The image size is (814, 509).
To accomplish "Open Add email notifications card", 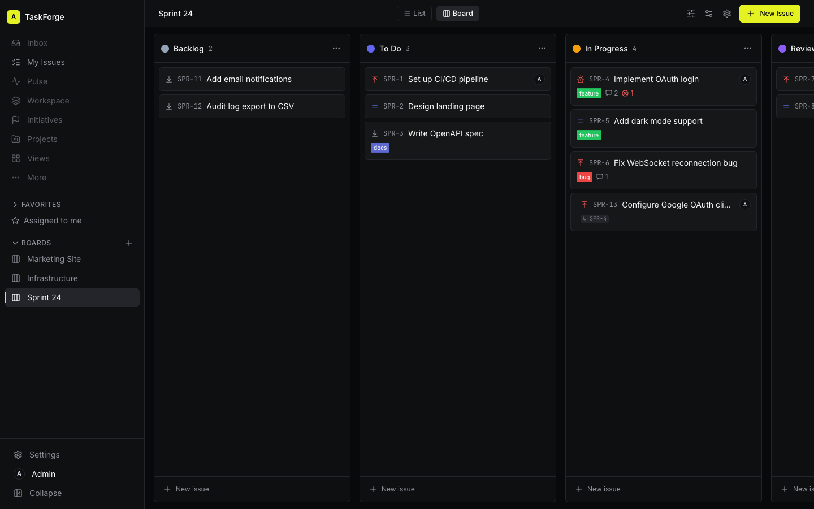I will point(252,79).
